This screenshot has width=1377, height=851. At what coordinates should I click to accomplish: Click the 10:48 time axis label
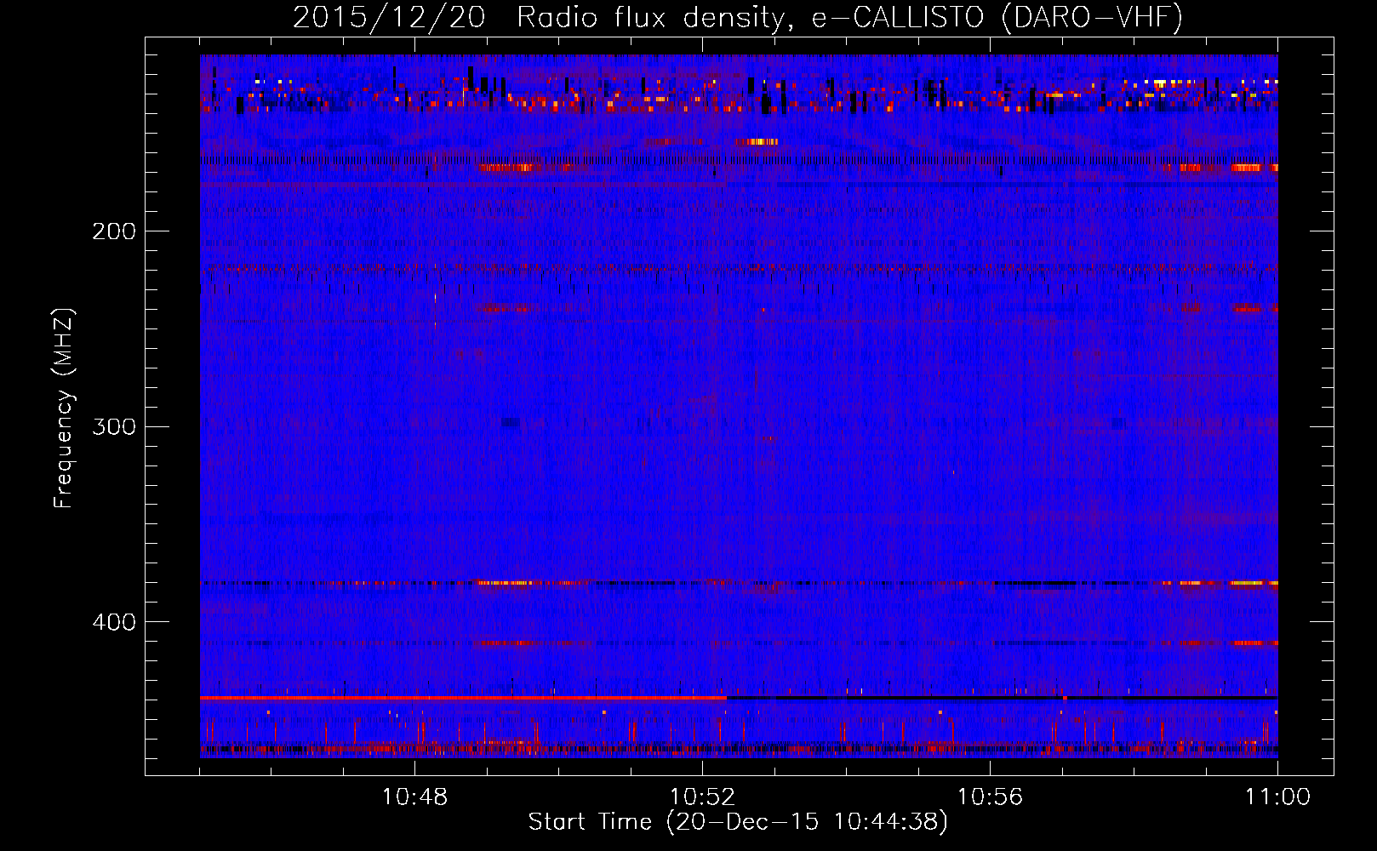(414, 797)
